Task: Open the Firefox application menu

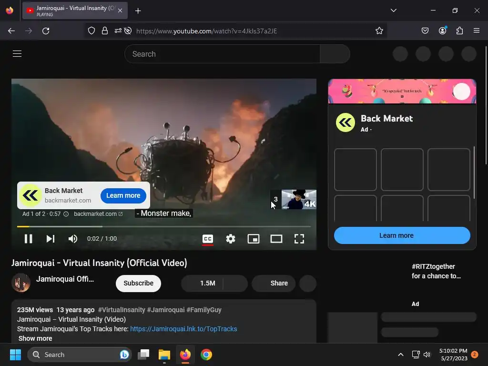Action: (x=476, y=30)
